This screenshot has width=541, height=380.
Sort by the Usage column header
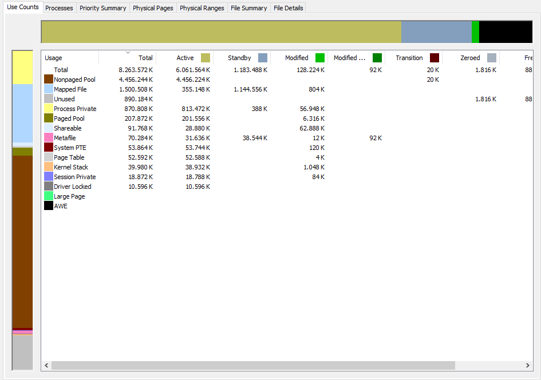point(70,58)
